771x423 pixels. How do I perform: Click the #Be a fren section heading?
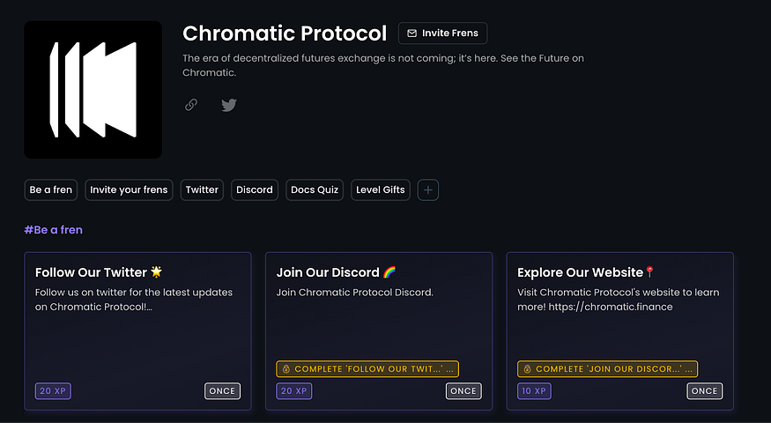pos(54,230)
